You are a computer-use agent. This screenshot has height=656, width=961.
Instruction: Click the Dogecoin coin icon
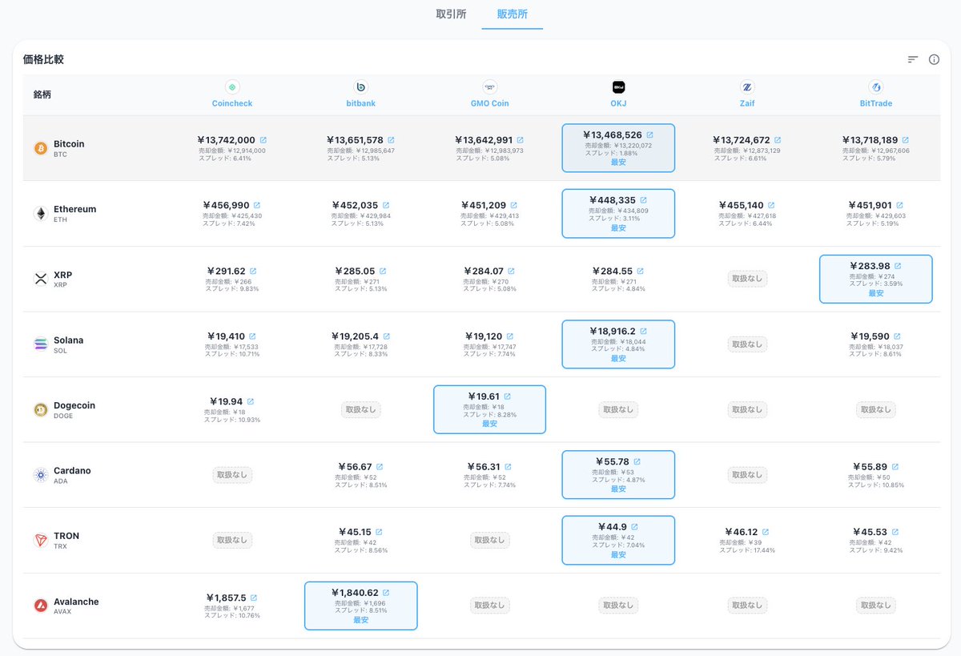41,409
